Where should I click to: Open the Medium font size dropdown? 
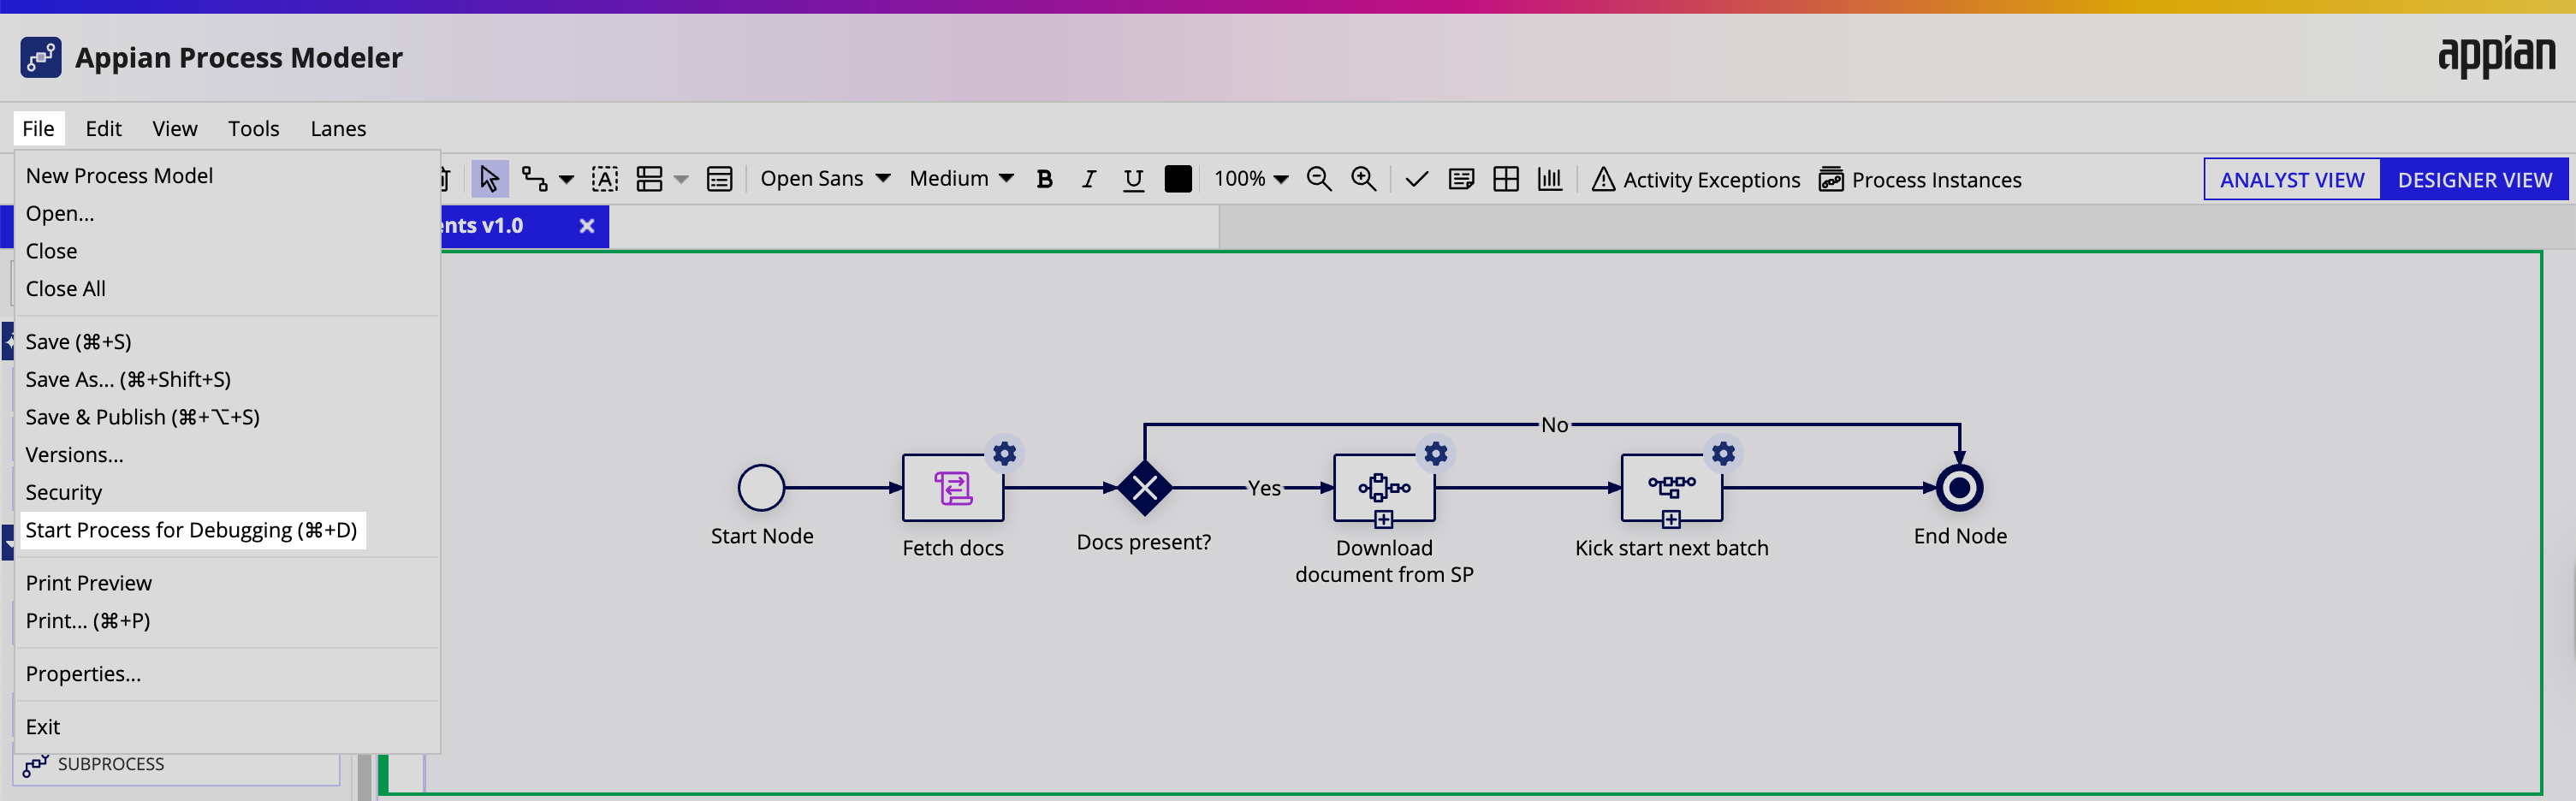961,179
